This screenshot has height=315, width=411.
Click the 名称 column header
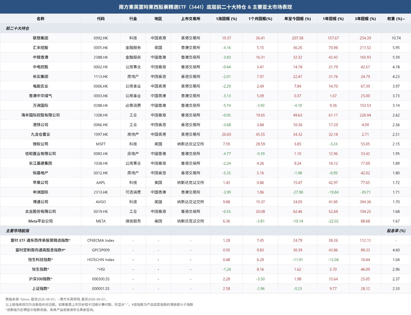[x=40, y=19]
